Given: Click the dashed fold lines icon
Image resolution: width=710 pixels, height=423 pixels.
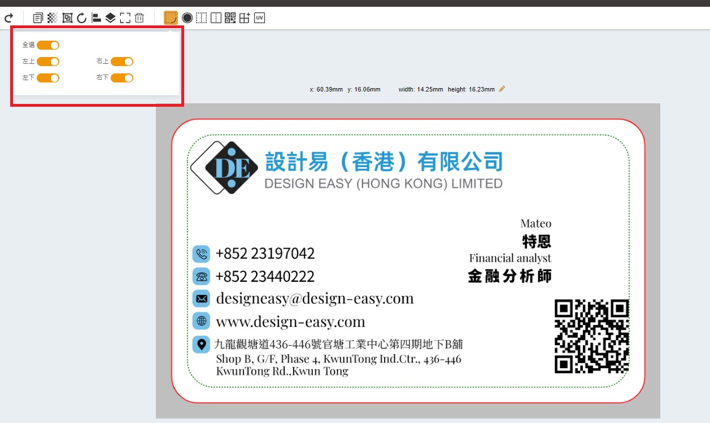Looking at the screenshot, I should [x=201, y=18].
